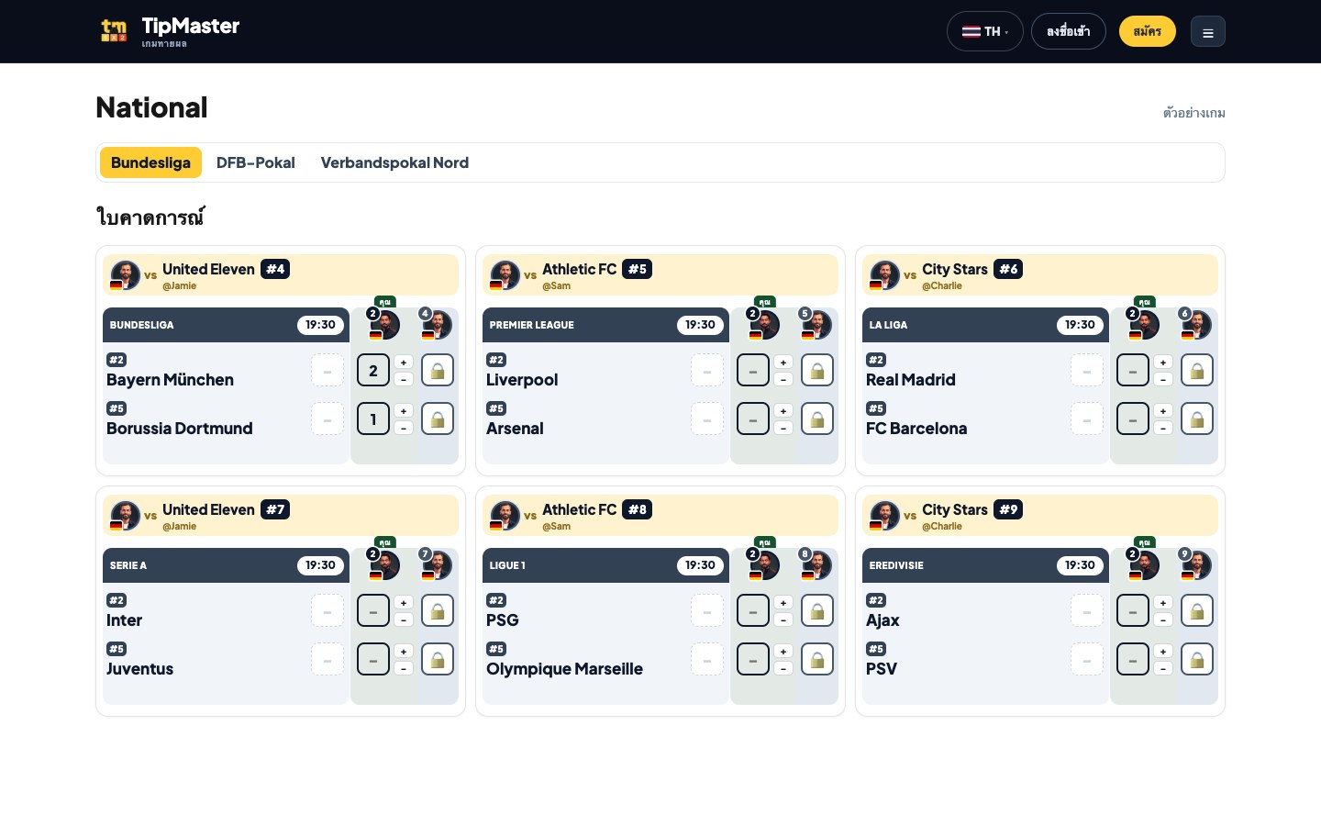Screen dimensions: 1321x826
Task: Click lock icon for Inter
Action: [x=438, y=611]
